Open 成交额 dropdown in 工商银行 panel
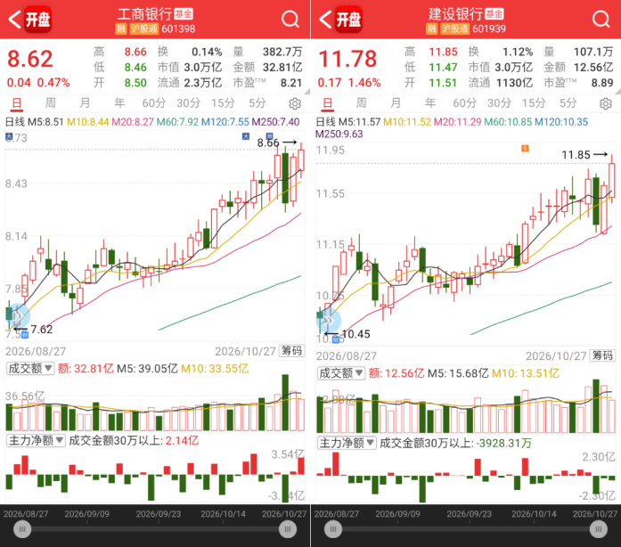This screenshot has height=547, width=621. click(x=30, y=368)
